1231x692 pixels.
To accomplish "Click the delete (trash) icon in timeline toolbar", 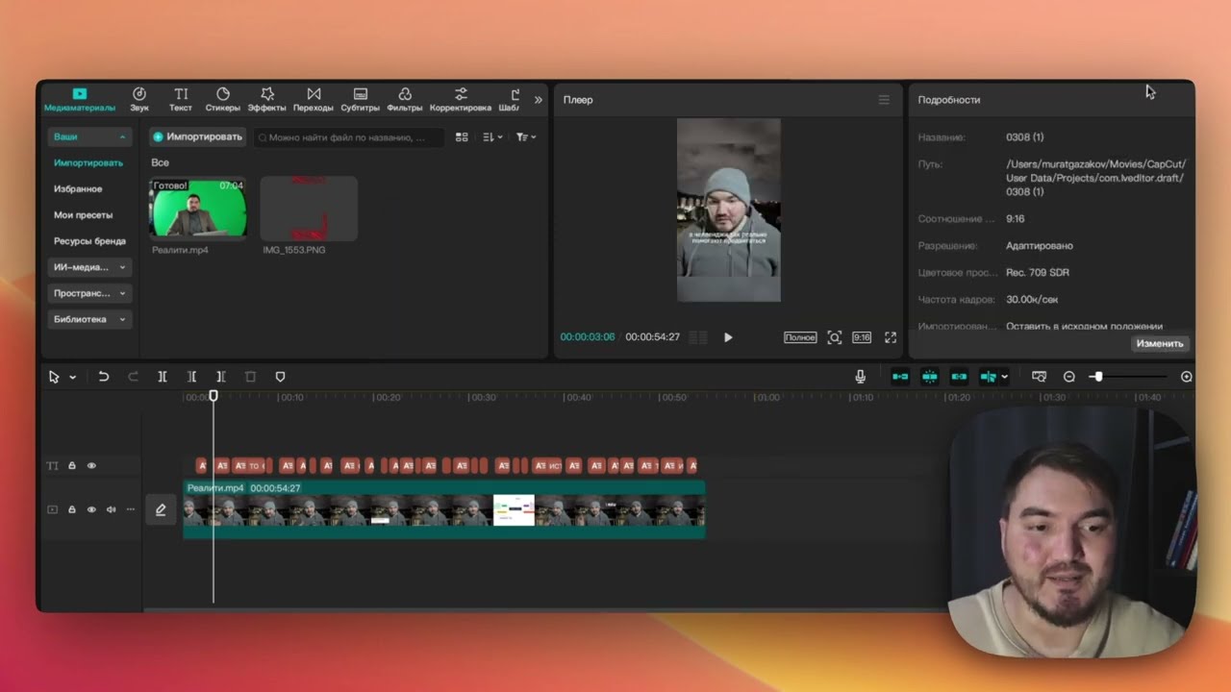I will [x=251, y=377].
